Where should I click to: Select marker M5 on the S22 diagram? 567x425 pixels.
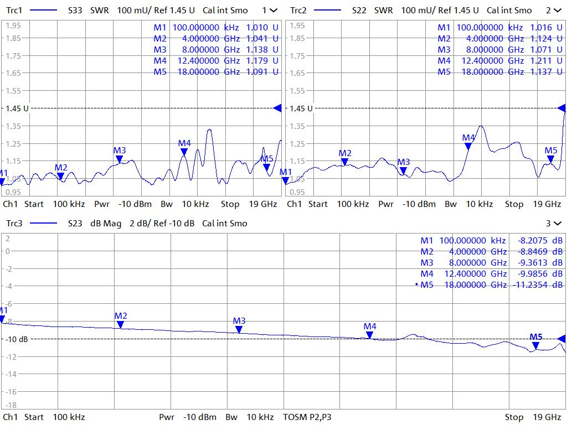point(550,159)
